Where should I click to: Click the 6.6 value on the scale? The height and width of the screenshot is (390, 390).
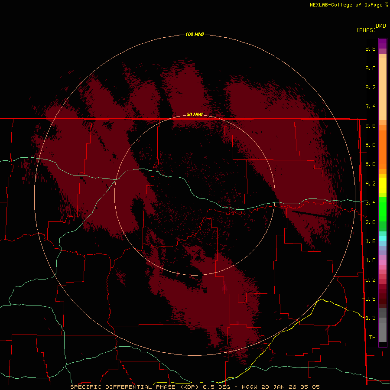pyautogui.click(x=370, y=126)
